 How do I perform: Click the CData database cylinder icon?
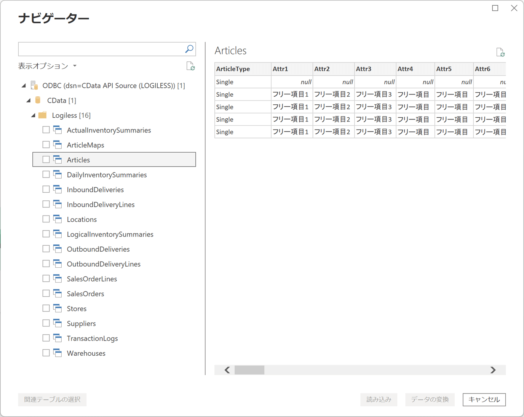coord(38,100)
